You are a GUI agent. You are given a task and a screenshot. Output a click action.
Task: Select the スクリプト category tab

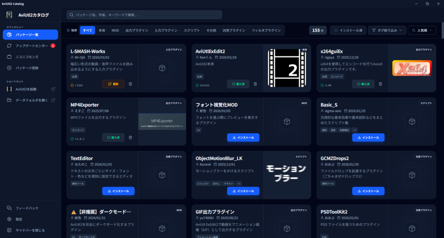[192, 30]
